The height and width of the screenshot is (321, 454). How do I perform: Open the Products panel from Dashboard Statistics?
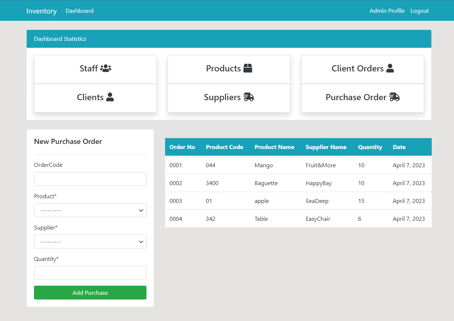click(229, 69)
